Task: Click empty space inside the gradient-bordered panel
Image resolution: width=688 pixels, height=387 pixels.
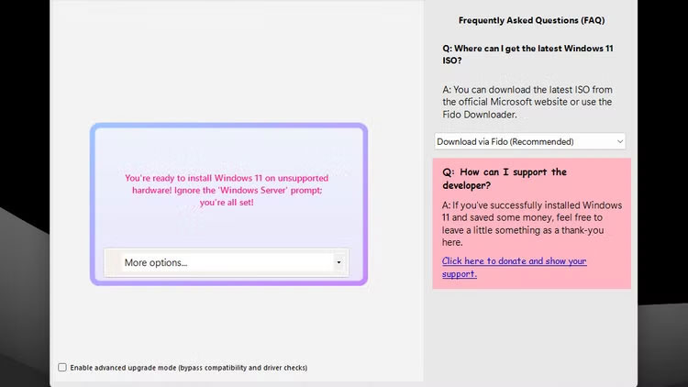Action: click(x=228, y=147)
